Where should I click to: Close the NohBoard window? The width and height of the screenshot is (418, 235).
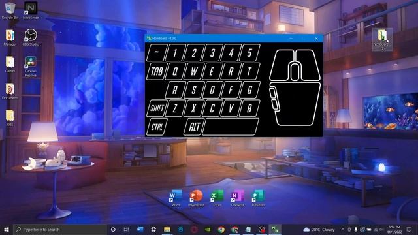point(316,39)
